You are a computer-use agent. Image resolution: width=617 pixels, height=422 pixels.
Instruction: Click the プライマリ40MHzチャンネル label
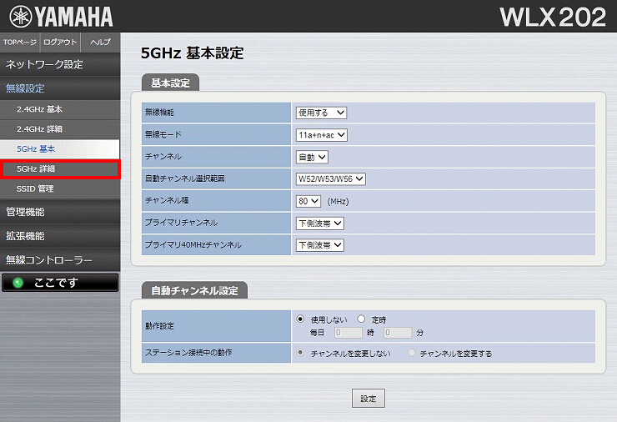click(193, 244)
